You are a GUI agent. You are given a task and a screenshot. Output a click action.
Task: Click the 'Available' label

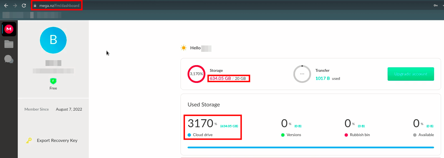426,135
